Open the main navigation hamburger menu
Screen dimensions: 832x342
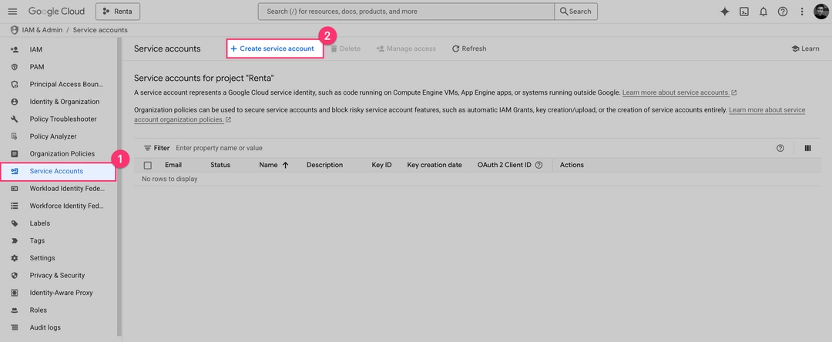click(x=12, y=12)
